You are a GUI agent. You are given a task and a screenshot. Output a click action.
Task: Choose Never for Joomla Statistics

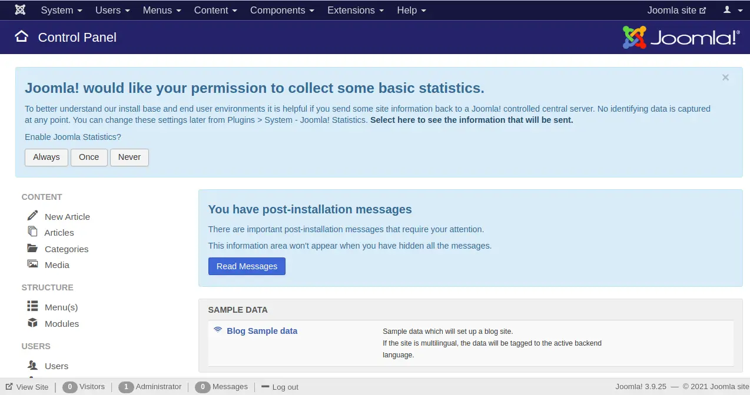(130, 157)
